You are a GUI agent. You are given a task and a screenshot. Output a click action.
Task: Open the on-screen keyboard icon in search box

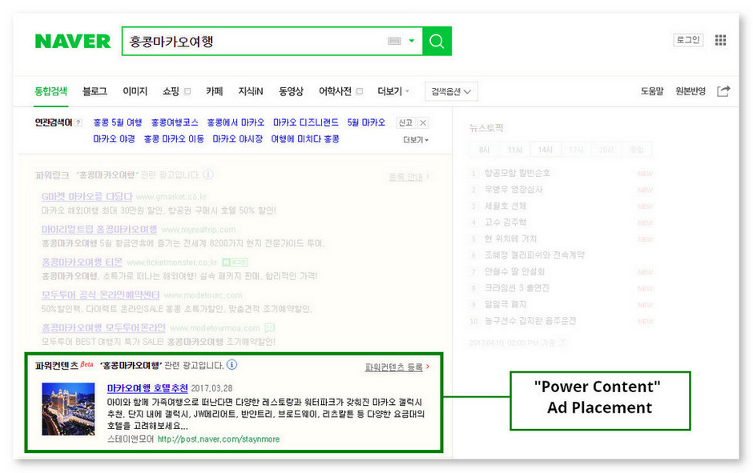(x=394, y=42)
